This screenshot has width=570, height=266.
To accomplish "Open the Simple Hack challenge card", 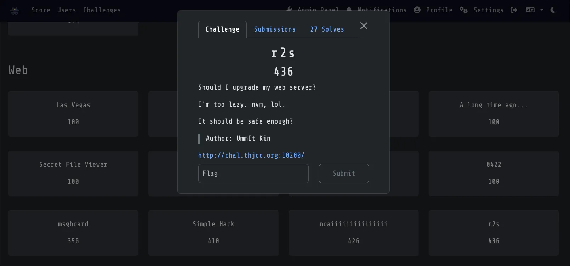I will point(213,233).
